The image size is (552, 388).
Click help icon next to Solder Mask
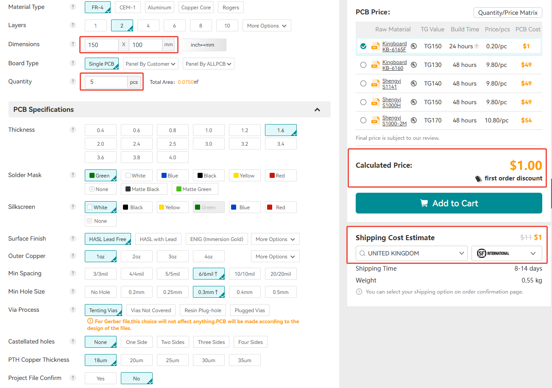click(73, 175)
